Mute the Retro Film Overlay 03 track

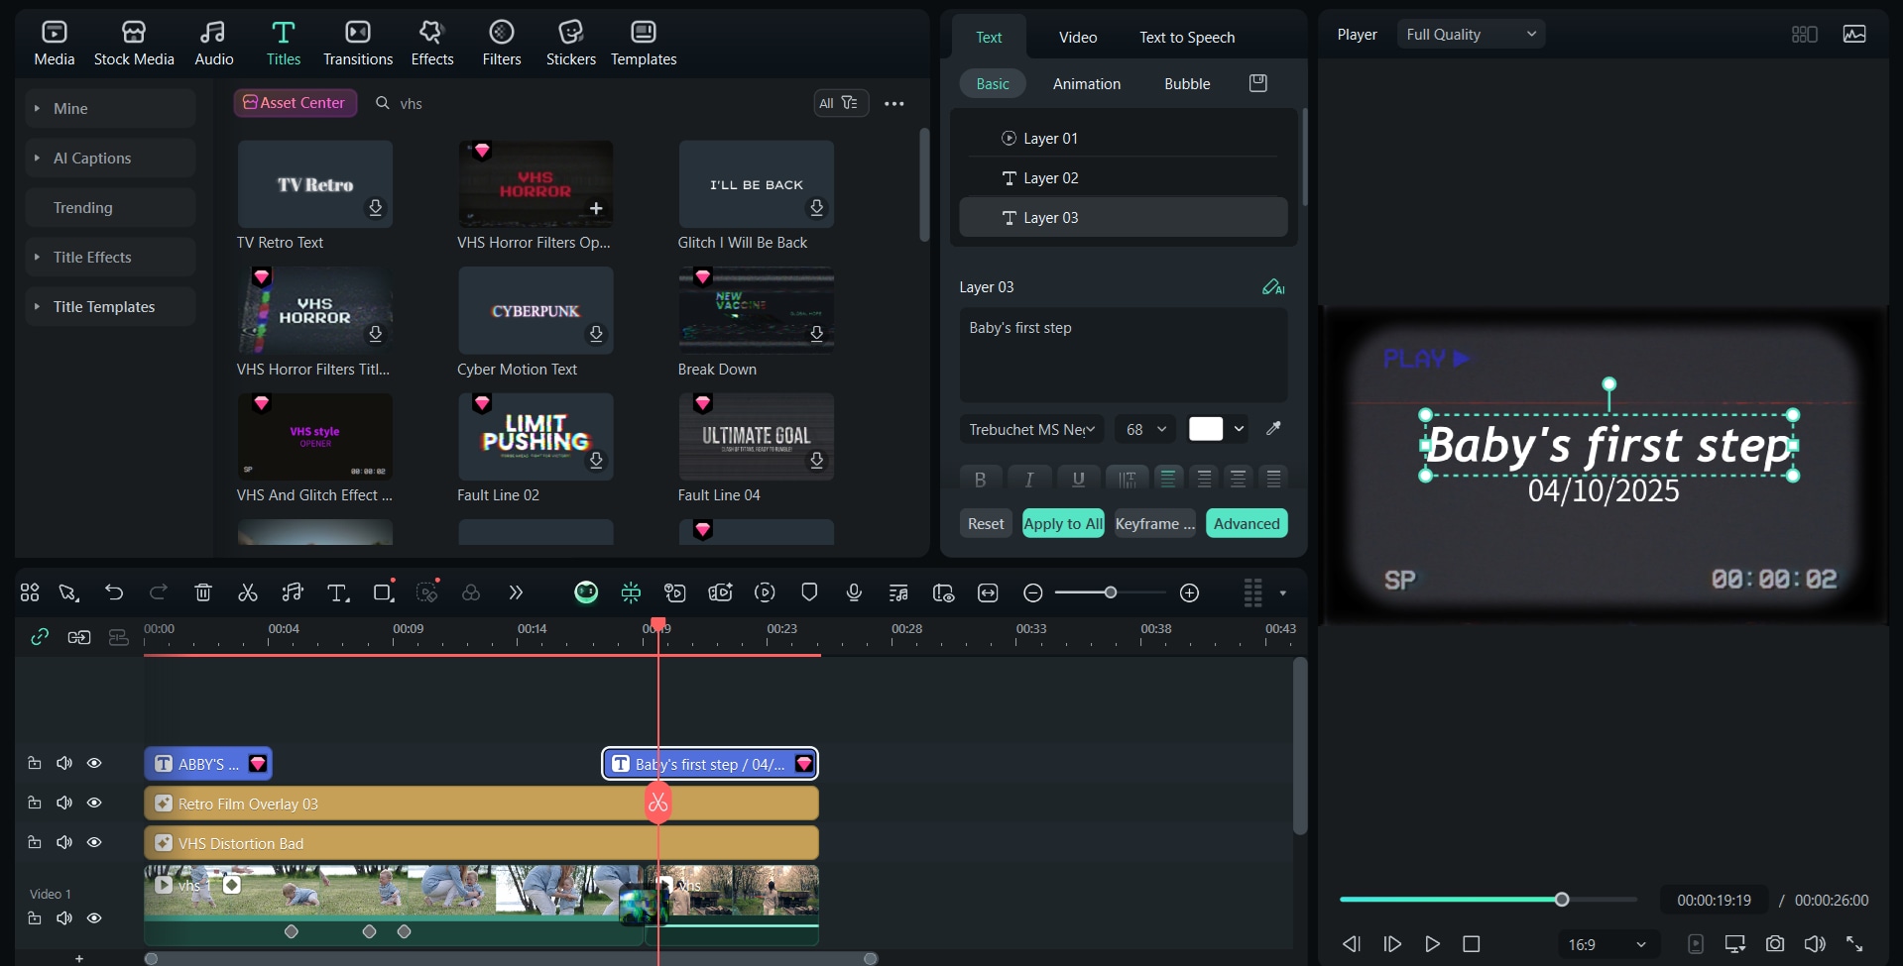click(x=64, y=803)
